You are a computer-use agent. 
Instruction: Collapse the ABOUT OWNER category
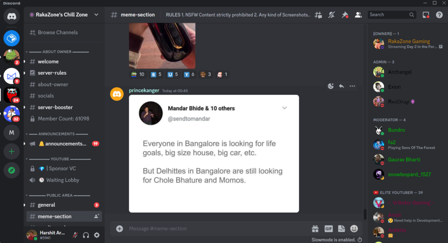coord(57,52)
